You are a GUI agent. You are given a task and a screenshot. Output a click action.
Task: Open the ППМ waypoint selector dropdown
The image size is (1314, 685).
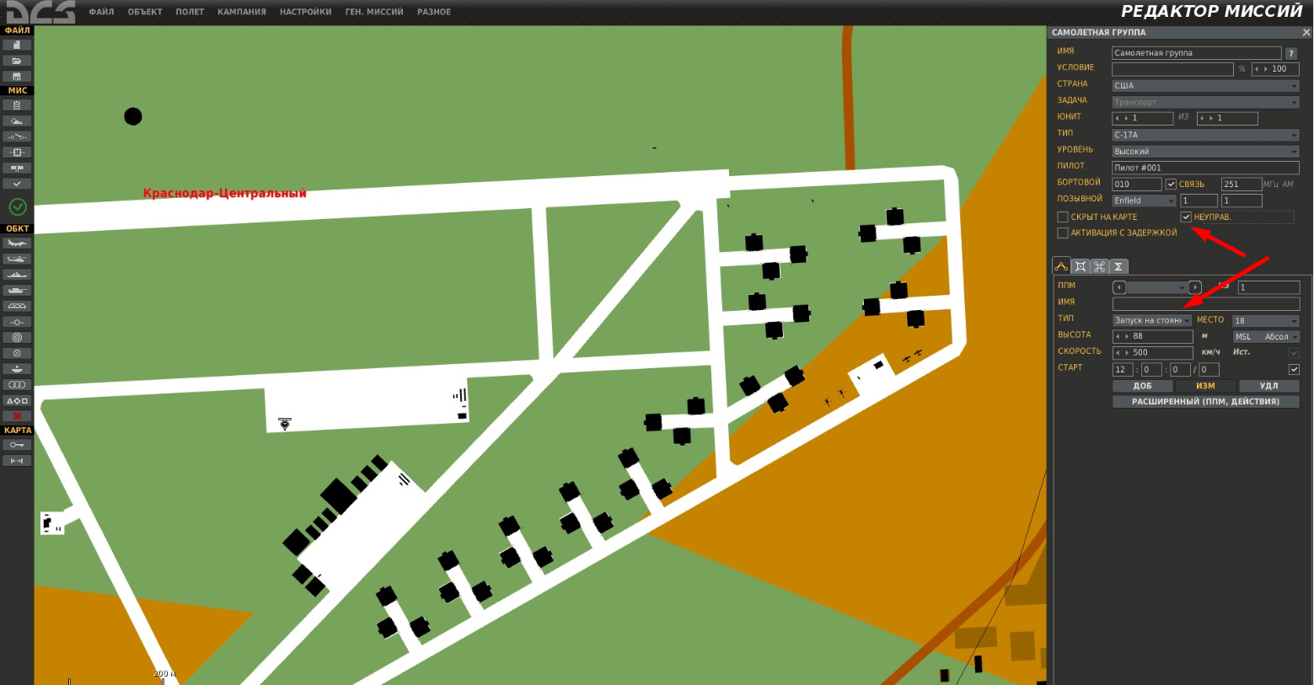pyautogui.click(x=1157, y=288)
